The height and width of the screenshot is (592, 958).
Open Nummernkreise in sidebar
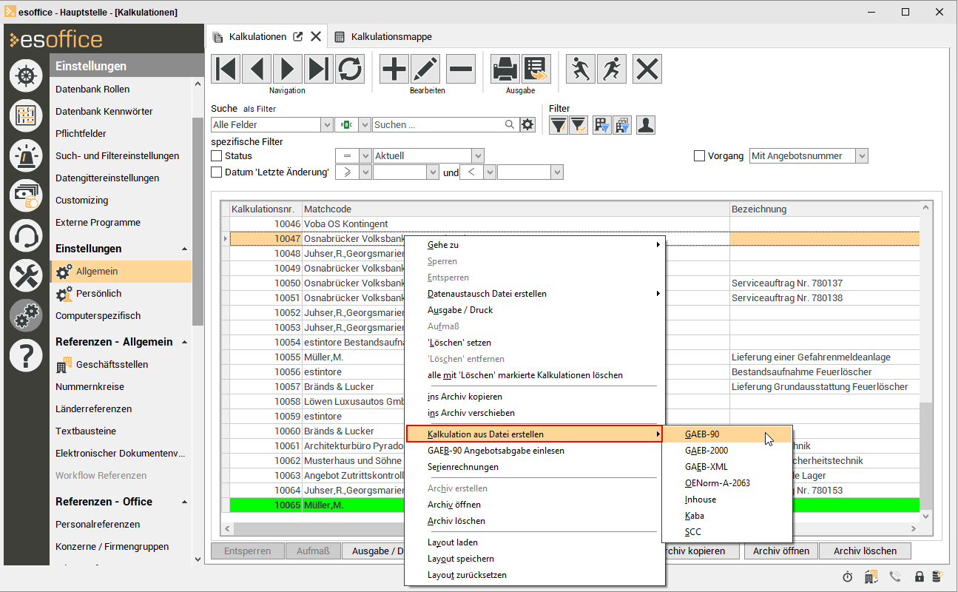90,387
